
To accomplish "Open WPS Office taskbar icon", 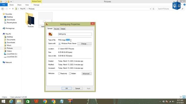I will click(x=36, y=101).
